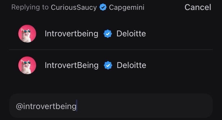
Task: Tap the Cancel button
Action: pyautogui.click(x=198, y=7)
